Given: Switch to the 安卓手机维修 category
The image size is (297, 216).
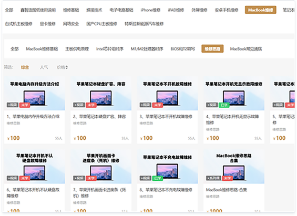Looking at the screenshot, I should [x=227, y=10].
